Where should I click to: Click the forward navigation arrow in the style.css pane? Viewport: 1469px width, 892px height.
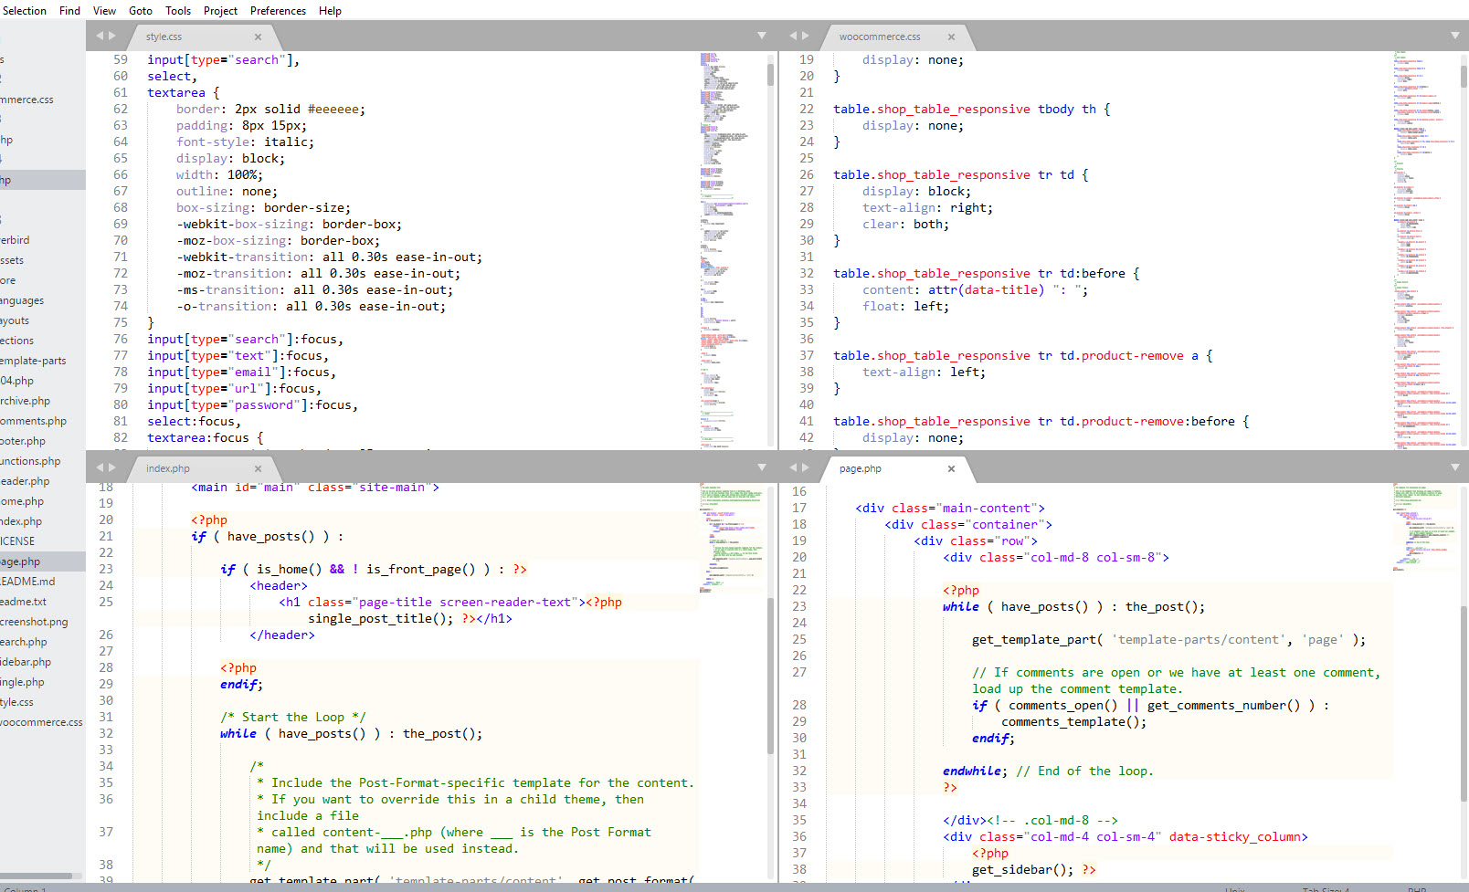point(111,35)
